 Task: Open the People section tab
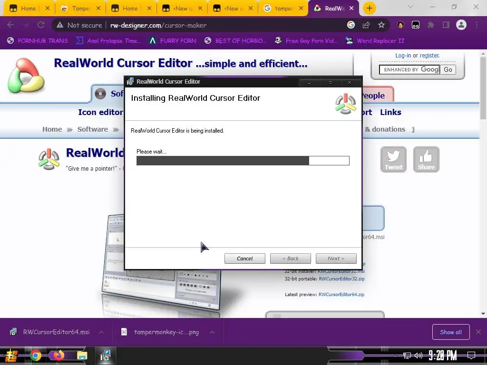[x=377, y=95]
